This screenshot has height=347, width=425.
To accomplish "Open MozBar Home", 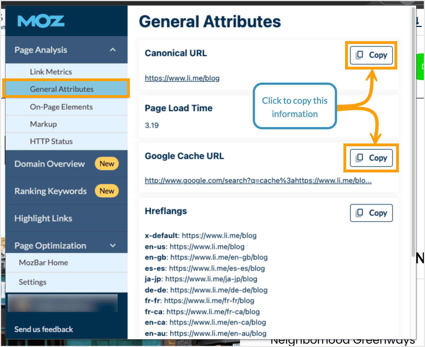I will pos(43,262).
